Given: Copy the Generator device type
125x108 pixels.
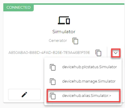Looking at the screenshot, I should (x=75, y=41).
